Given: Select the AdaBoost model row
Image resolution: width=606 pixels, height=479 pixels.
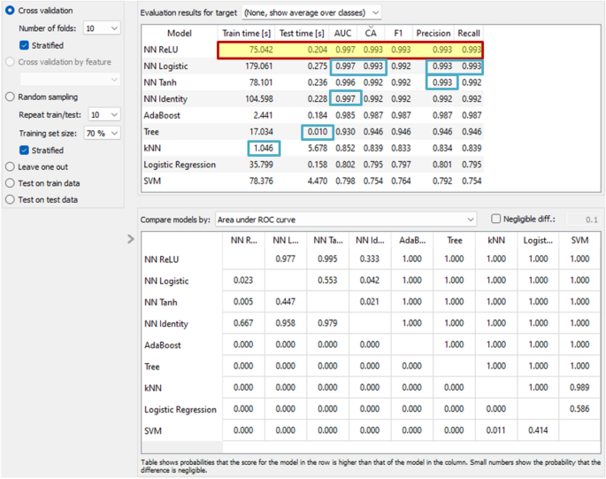Looking at the screenshot, I should click(x=177, y=115).
